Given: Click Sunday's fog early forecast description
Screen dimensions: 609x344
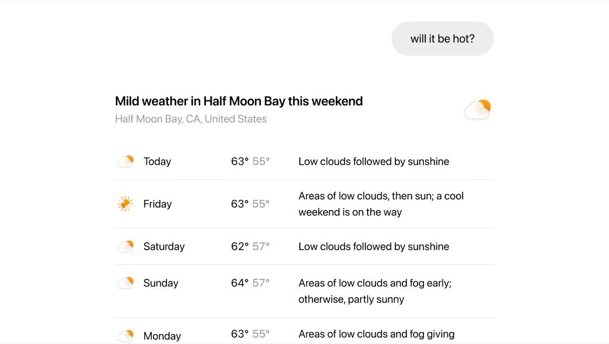Looking at the screenshot, I should coord(375,291).
